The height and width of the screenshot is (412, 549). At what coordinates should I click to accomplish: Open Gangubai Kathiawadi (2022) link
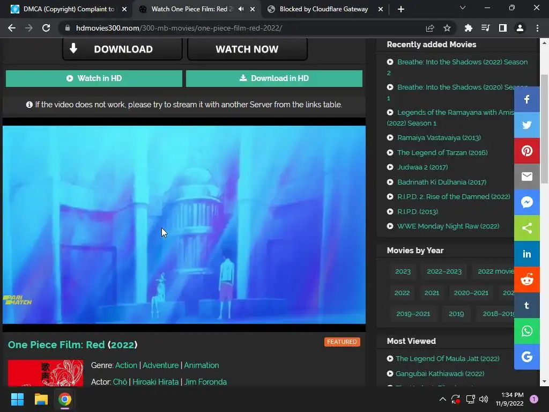tap(440, 373)
